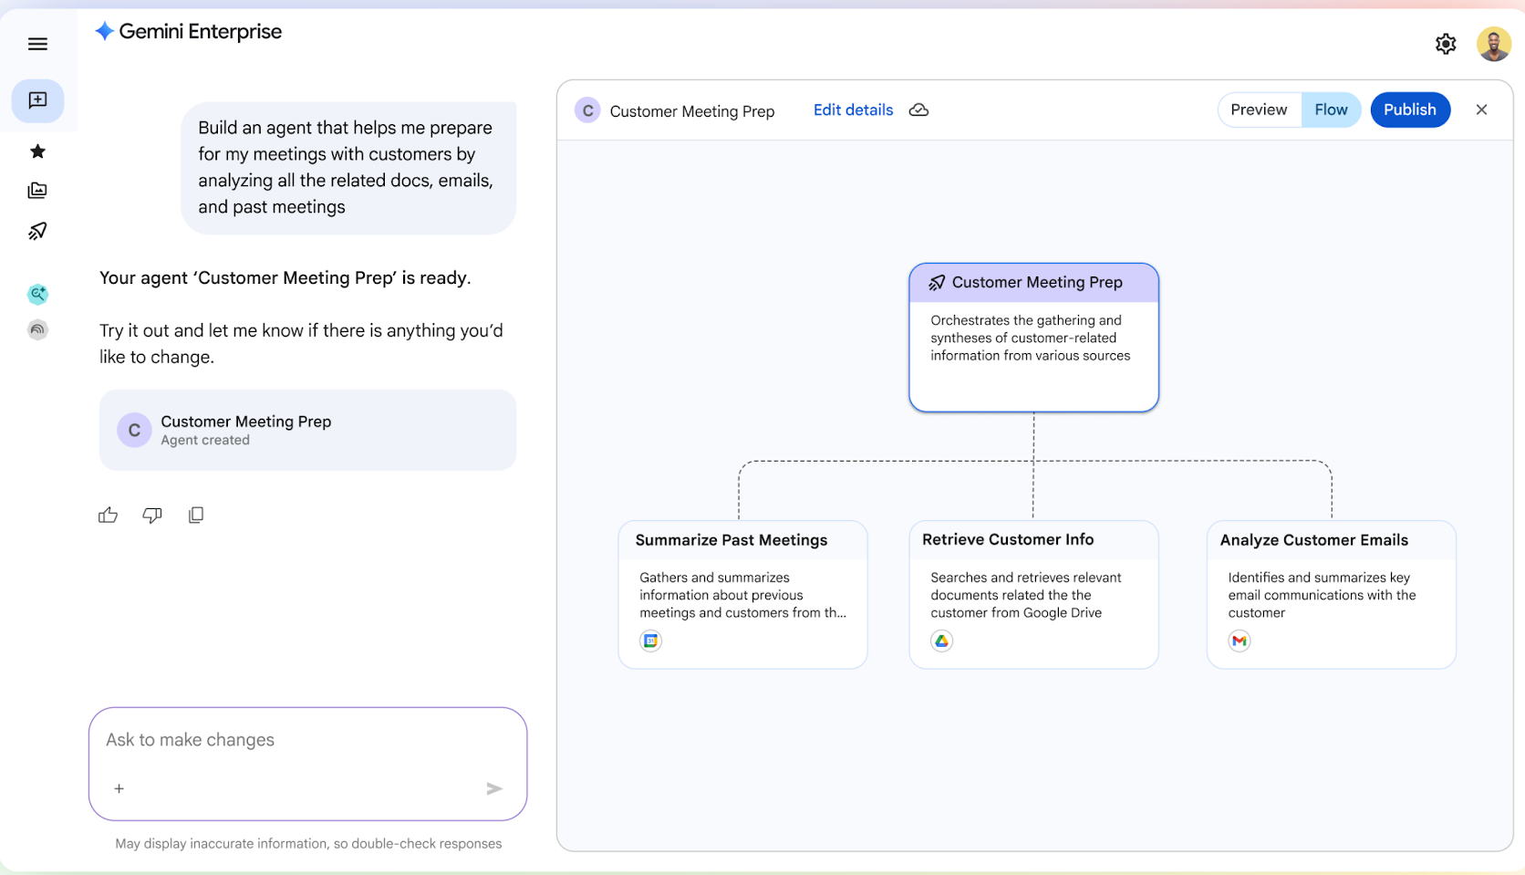Screen dimensions: 1525x875
Task: Focus the Ask to make changes field
Action: tap(306, 740)
